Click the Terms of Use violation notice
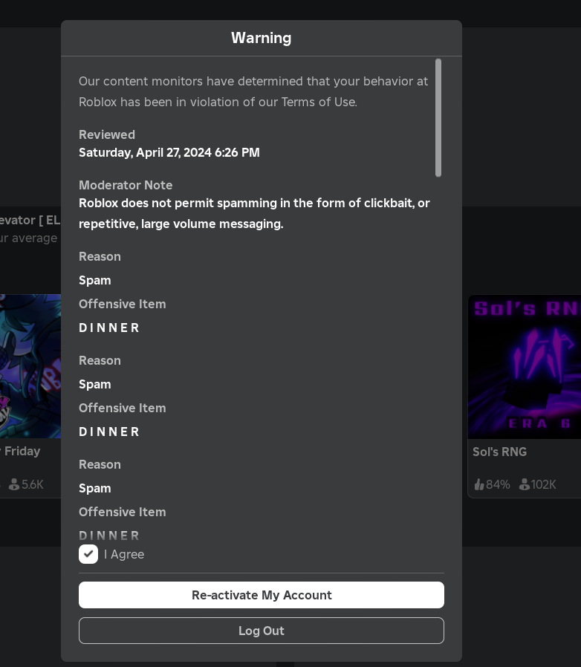This screenshot has height=667, width=581. click(x=253, y=91)
